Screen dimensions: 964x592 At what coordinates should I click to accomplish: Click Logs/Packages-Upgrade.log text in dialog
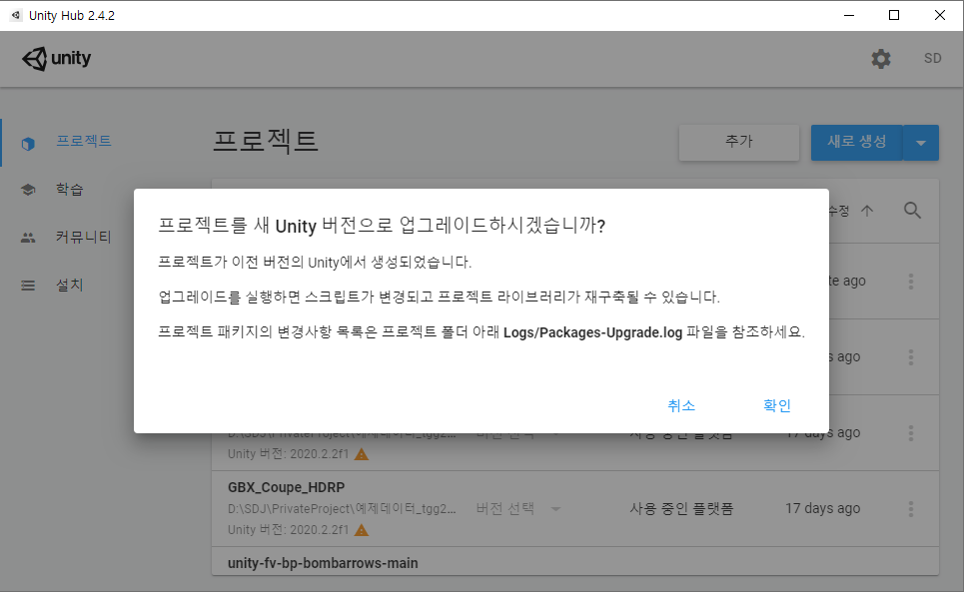(592, 332)
